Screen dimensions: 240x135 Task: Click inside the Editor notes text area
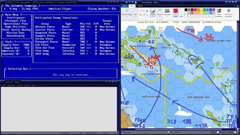[x=59, y=109]
